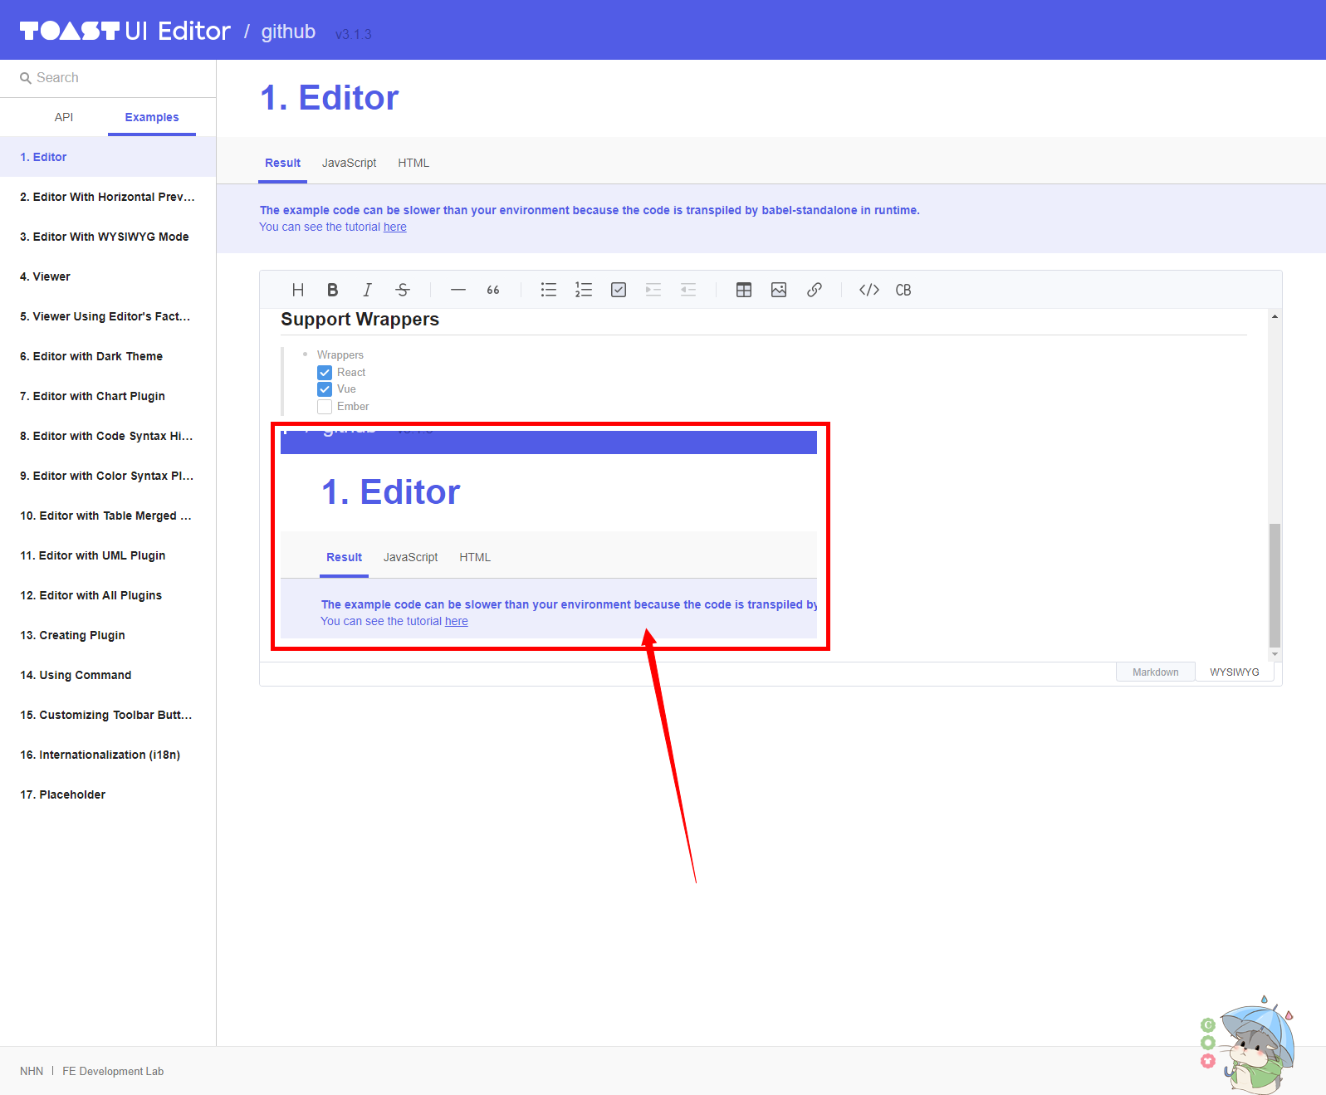Screen dimensions: 1326x1095
Task: Click the search magnifier icon
Action: click(x=26, y=78)
